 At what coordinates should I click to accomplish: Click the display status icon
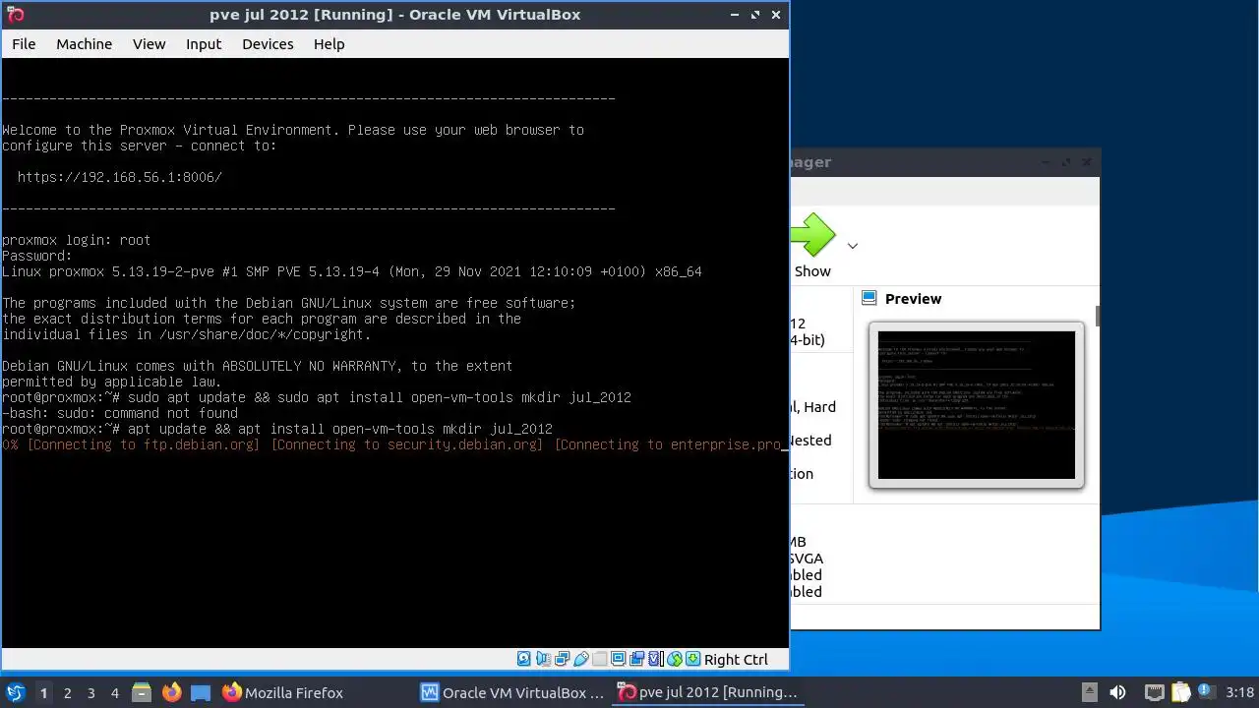click(x=618, y=659)
